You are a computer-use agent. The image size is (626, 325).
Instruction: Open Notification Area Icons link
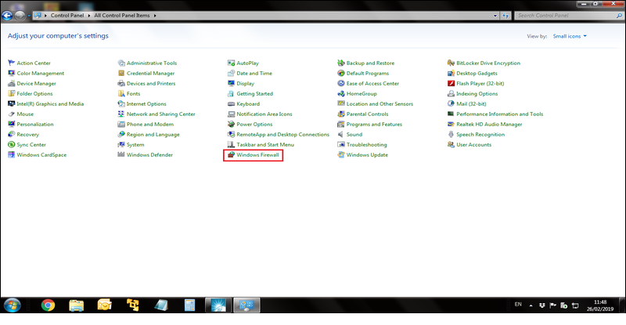click(264, 114)
